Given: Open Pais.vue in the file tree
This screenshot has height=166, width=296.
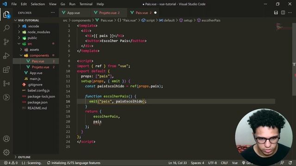Looking at the screenshot, I should 36,61.
